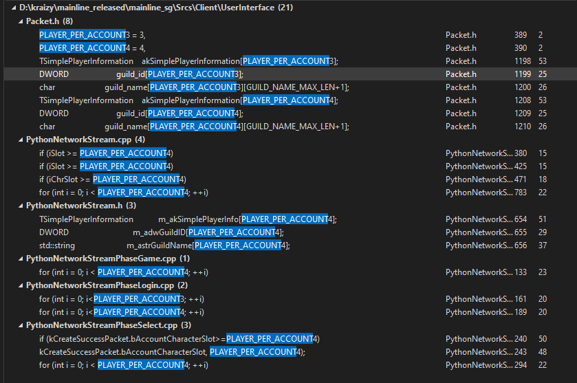Screen dimensions: 577x383
Task: Click line number 1200 in the results
Action: (x=523, y=87)
